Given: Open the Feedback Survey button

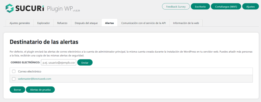Looking at the screenshot, I should coord(176,6).
